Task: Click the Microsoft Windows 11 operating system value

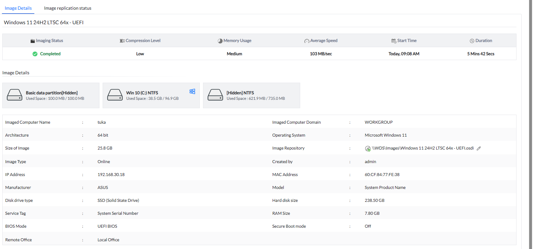Action: [386, 135]
